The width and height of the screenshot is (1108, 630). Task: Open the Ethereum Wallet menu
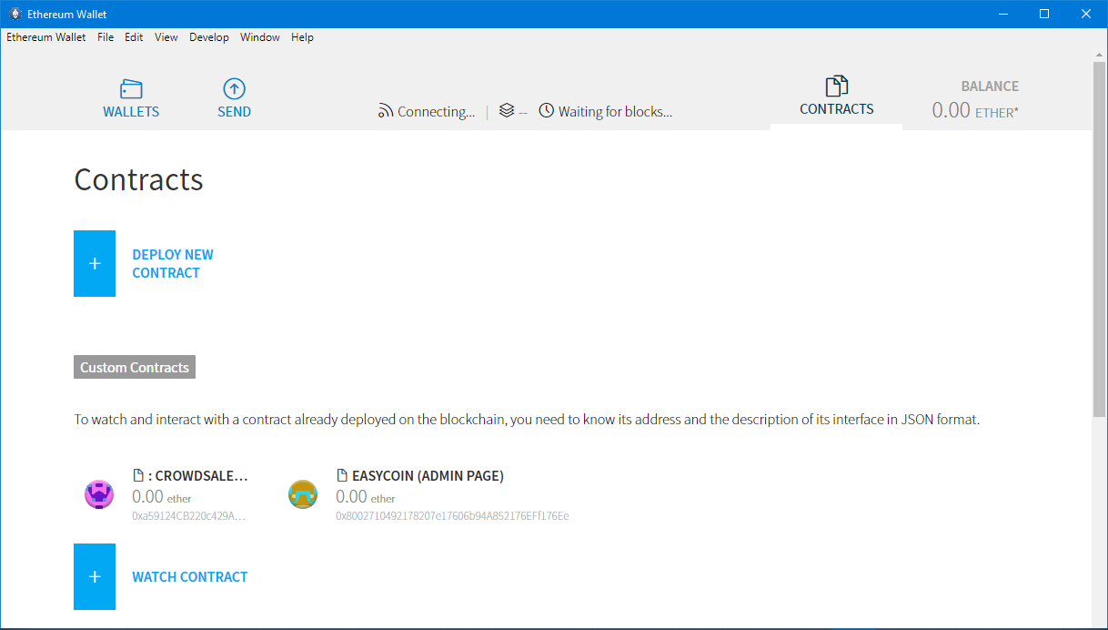click(46, 37)
